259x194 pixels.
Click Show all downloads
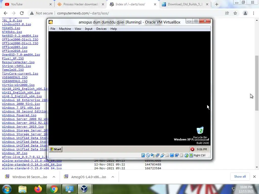pos(240,177)
